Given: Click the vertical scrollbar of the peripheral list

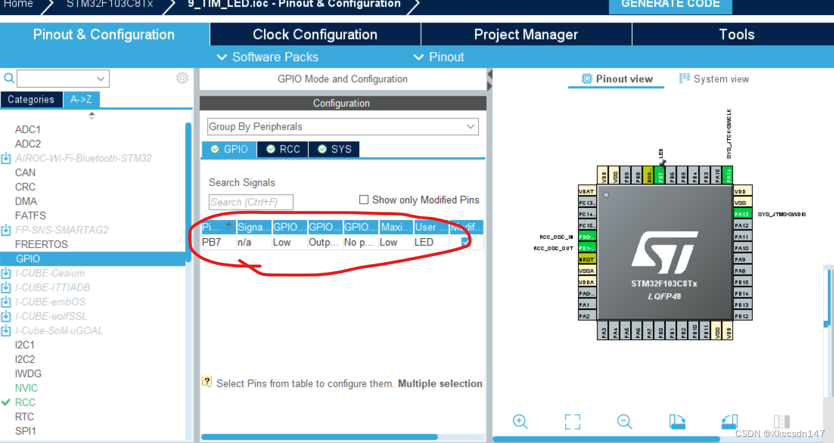Looking at the screenshot, I should tap(188, 193).
